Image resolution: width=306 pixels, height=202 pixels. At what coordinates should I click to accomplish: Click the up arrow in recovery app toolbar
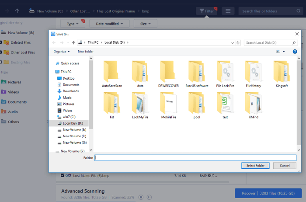(x=17, y=11)
